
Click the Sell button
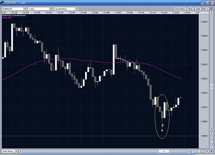(198, 9)
